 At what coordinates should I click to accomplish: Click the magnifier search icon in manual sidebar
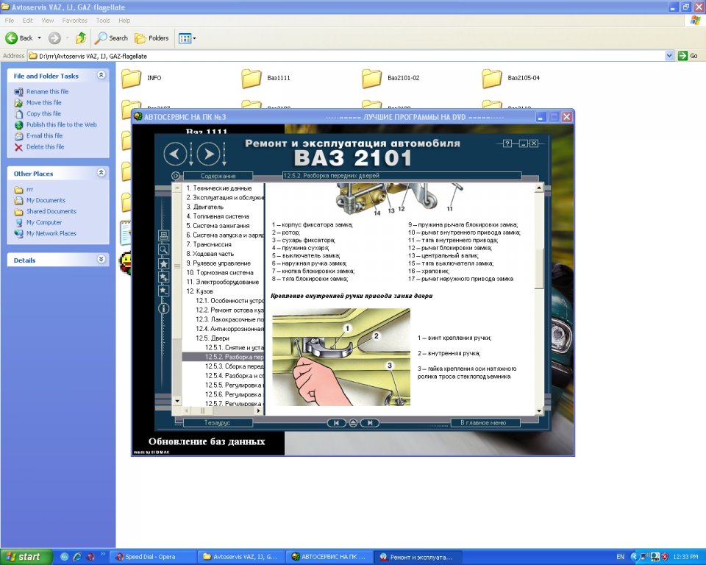[163, 249]
